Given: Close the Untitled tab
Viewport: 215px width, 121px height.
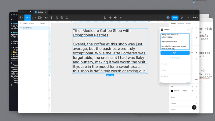Looking at the screenshot, I should click(45, 12).
